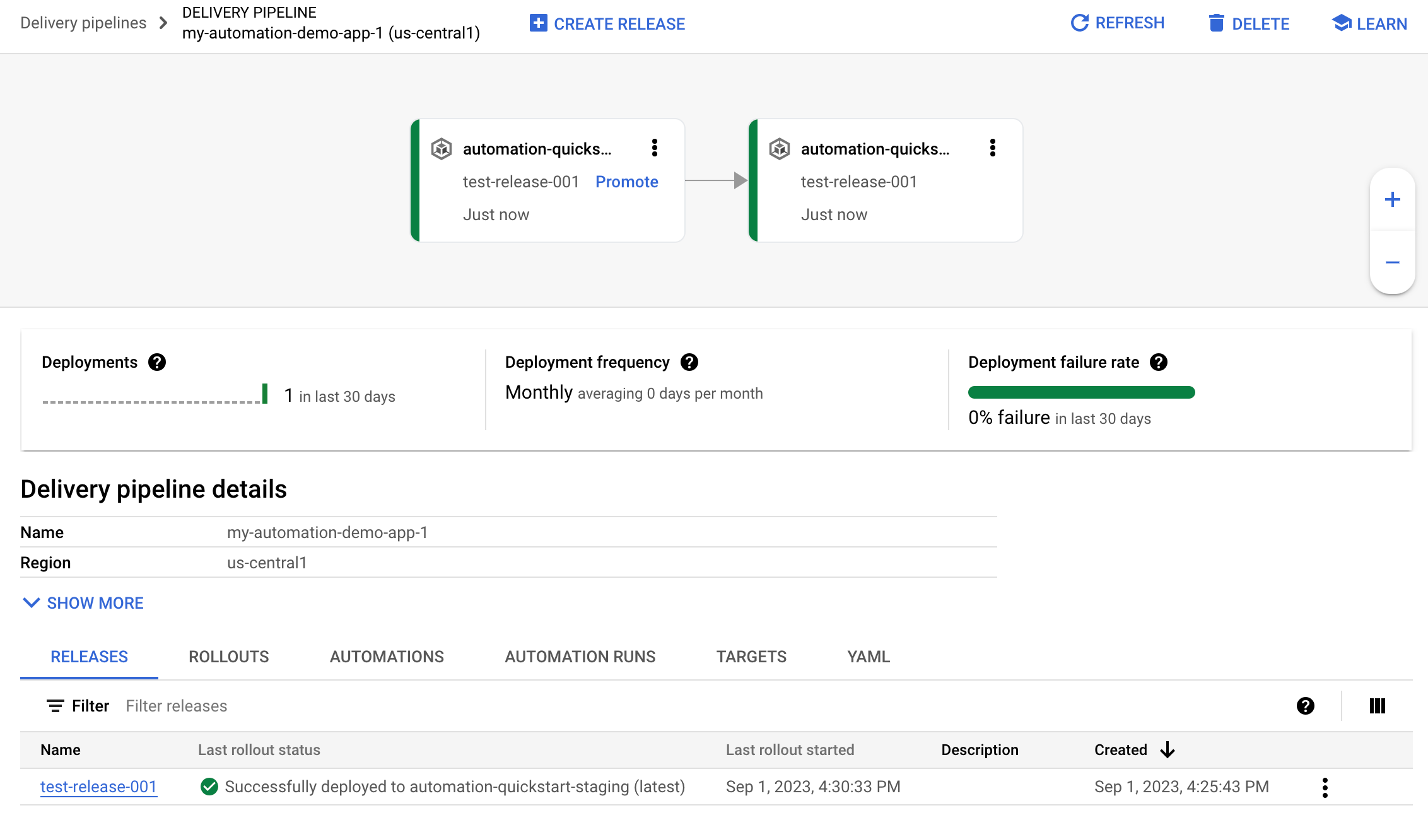The image size is (1428, 820).
Task: Expand the Filter releases dropdown
Action: (x=177, y=705)
